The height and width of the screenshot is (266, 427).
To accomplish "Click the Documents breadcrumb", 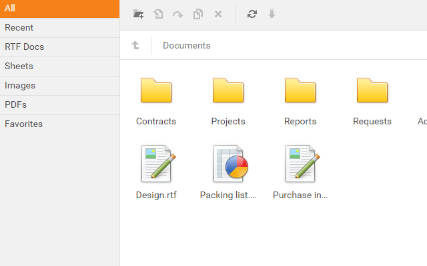I will coord(186,46).
